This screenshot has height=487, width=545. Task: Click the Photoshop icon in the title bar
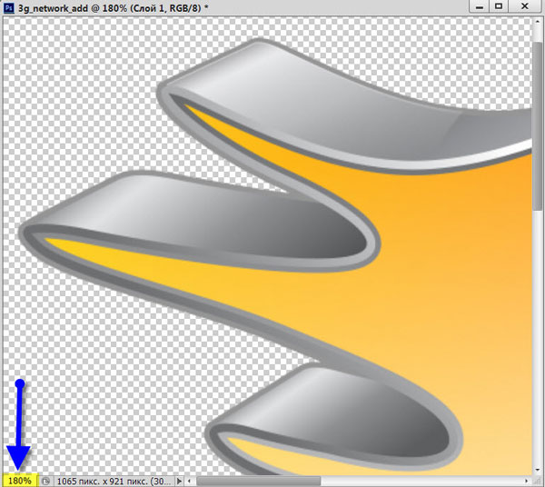coord(8,6)
